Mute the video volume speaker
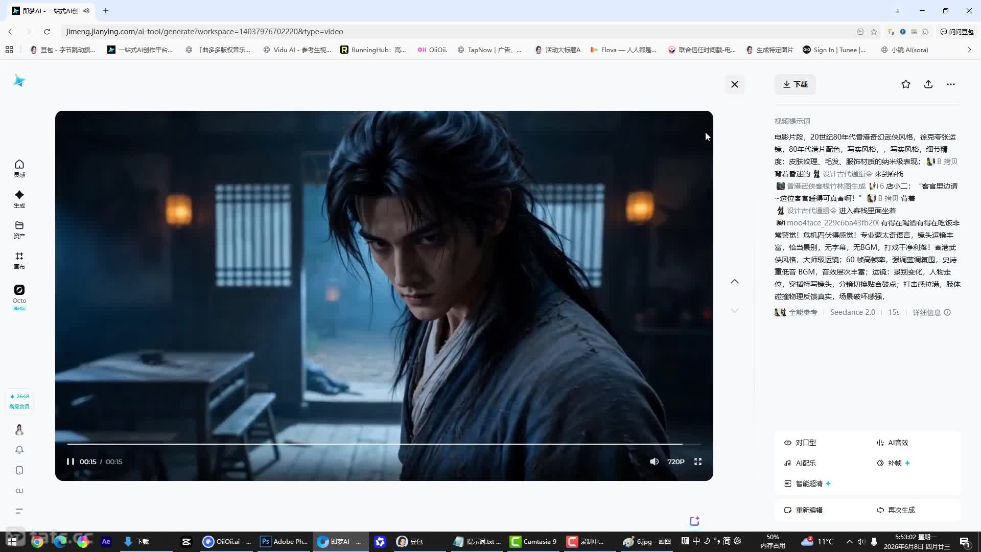 [654, 462]
